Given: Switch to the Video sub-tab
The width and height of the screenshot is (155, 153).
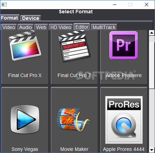Looking at the screenshot, I should tap(9, 27).
